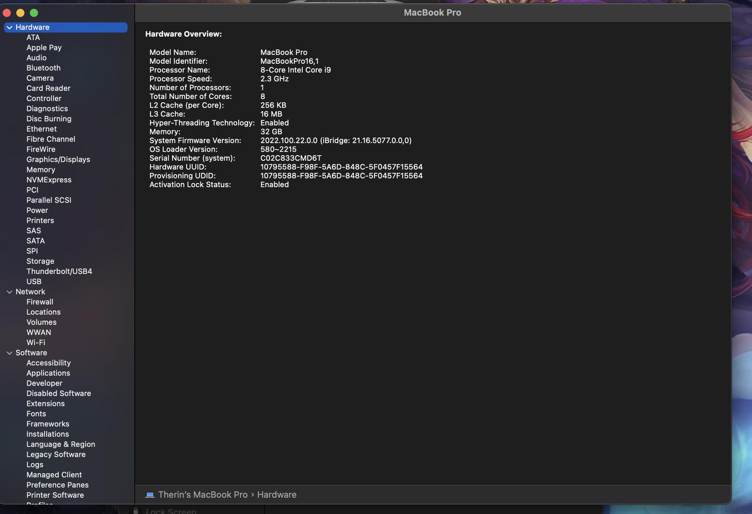Image resolution: width=752 pixels, height=514 pixels.
Task: Select Storage in the sidebar
Action: (x=40, y=261)
